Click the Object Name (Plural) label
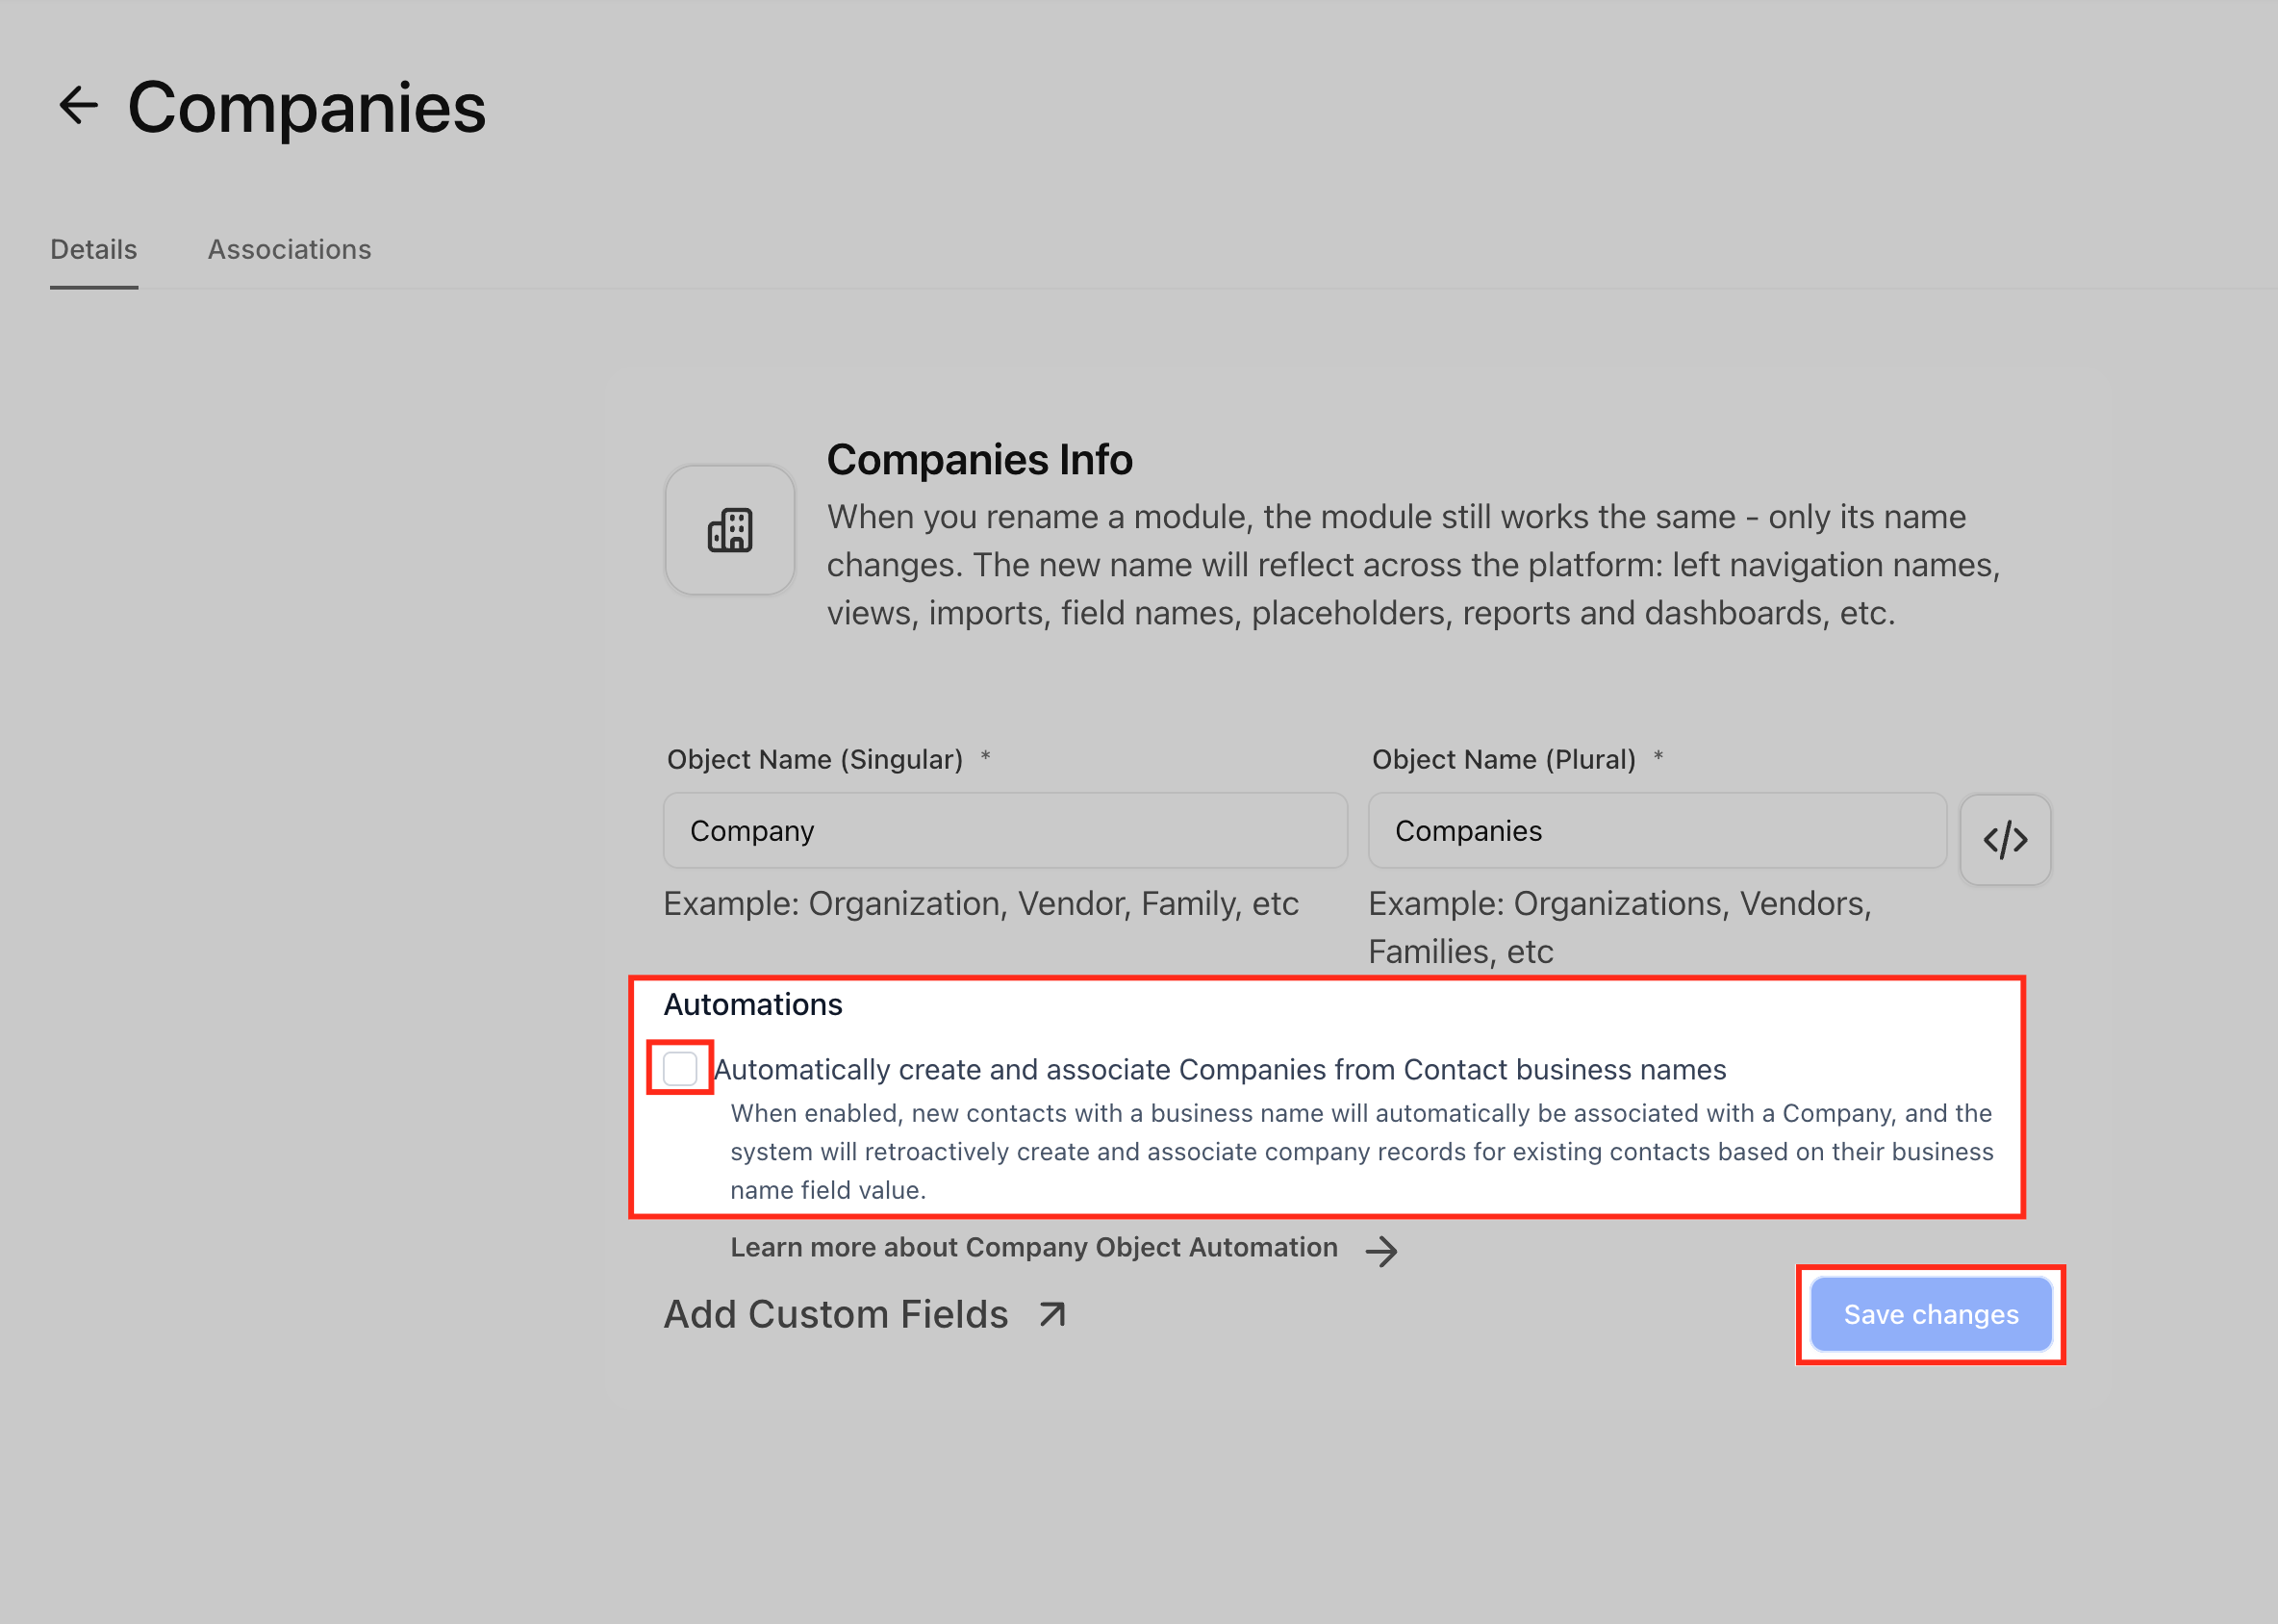The height and width of the screenshot is (1624, 2278). click(x=1503, y=760)
